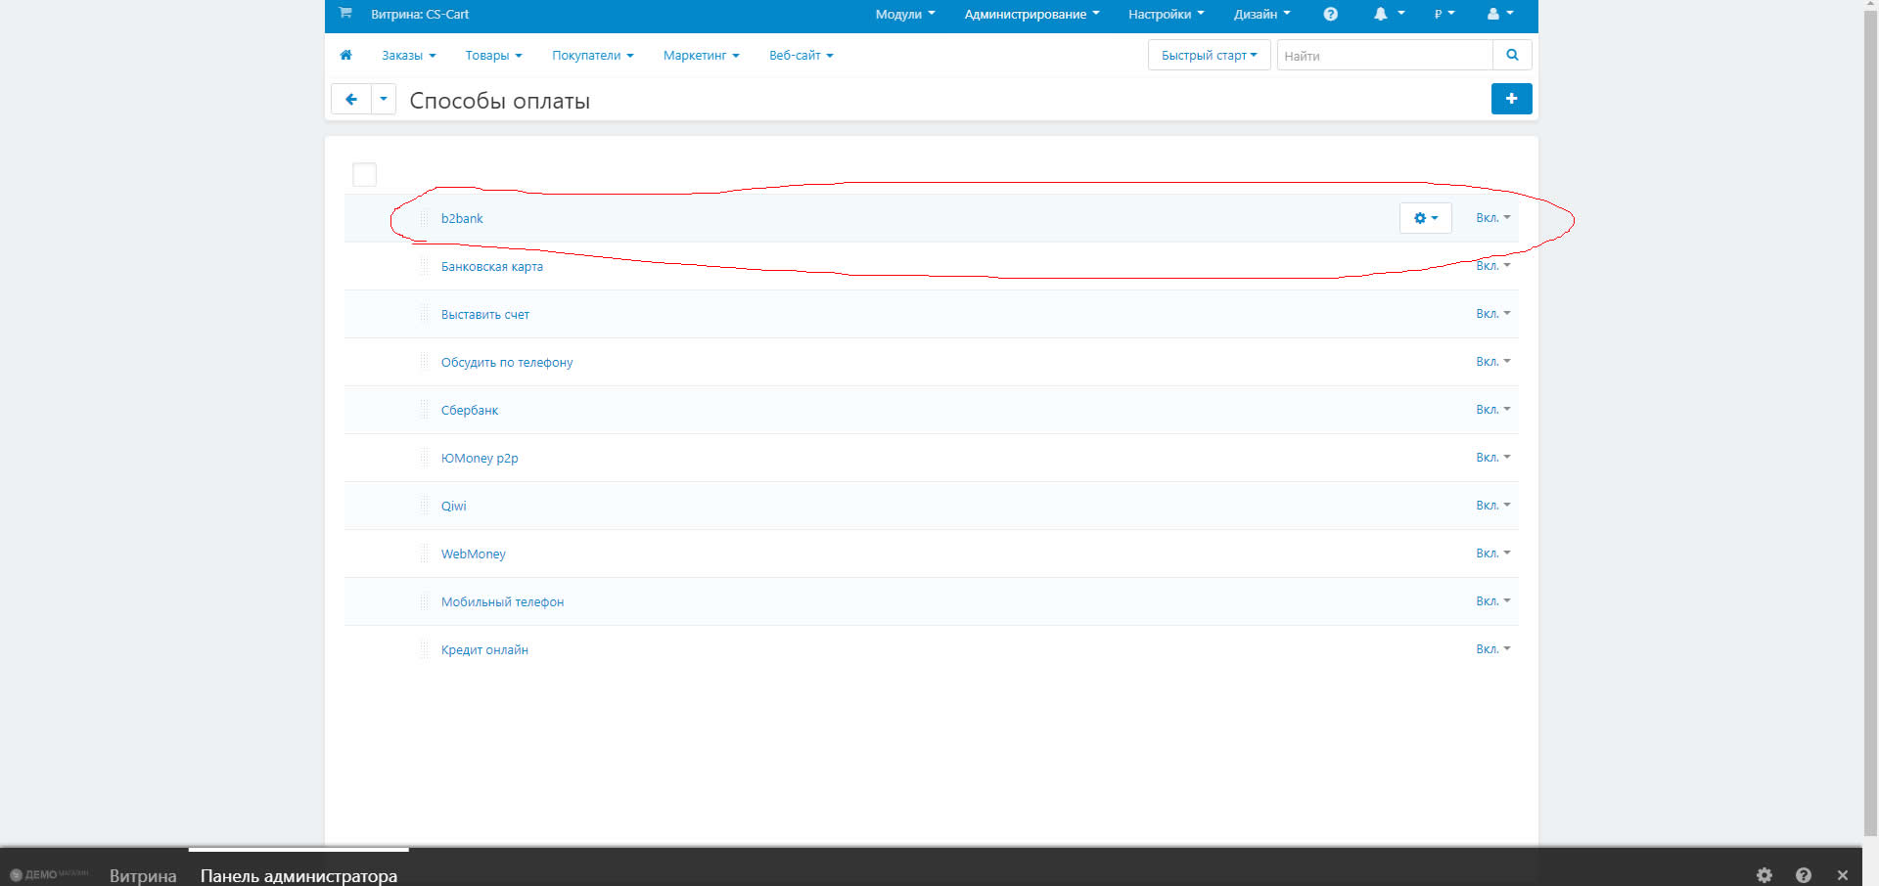Open the user profile icon menu
Viewport: 1879px width, 886px height.
[1499, 15]
